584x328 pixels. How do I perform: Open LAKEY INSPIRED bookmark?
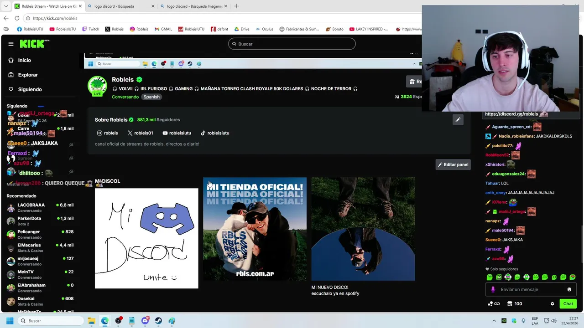(x=369, y=29)
